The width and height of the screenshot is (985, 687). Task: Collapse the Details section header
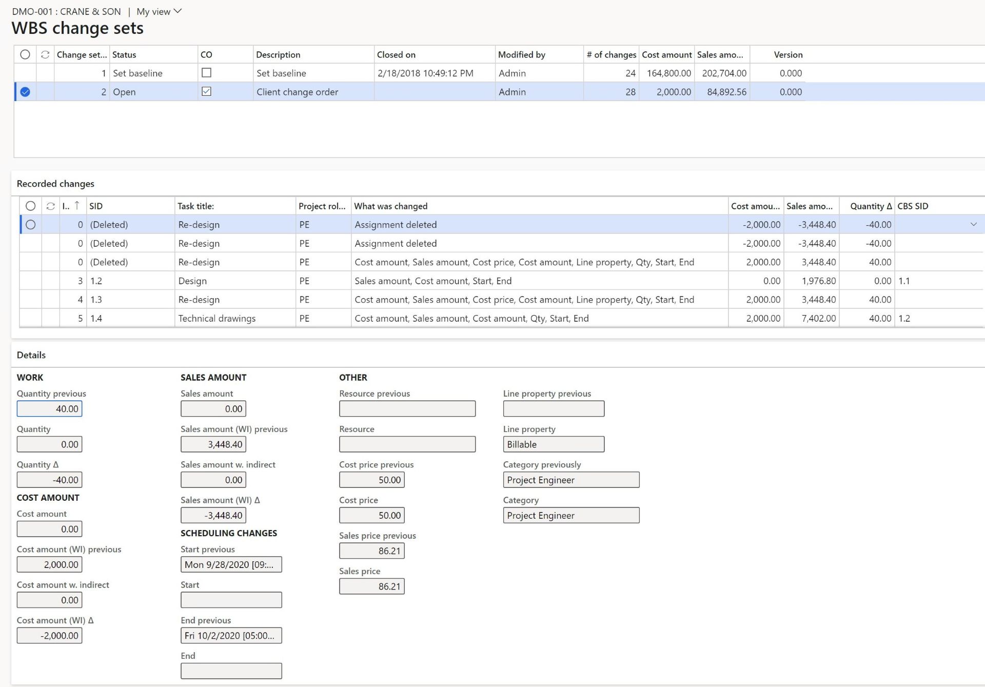coord(31,355)
